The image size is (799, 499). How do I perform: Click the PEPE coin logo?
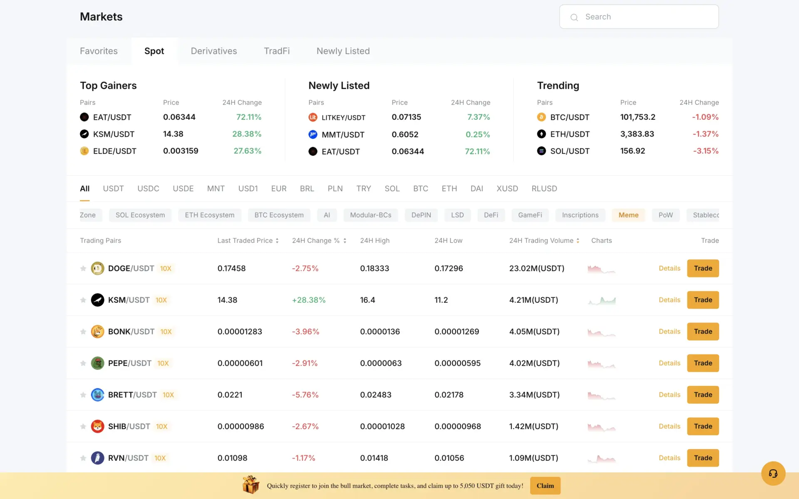(97, 363)
